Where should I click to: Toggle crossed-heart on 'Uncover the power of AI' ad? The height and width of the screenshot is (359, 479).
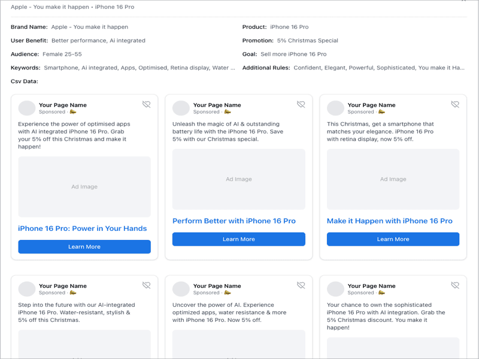click(x=301, y=285)
